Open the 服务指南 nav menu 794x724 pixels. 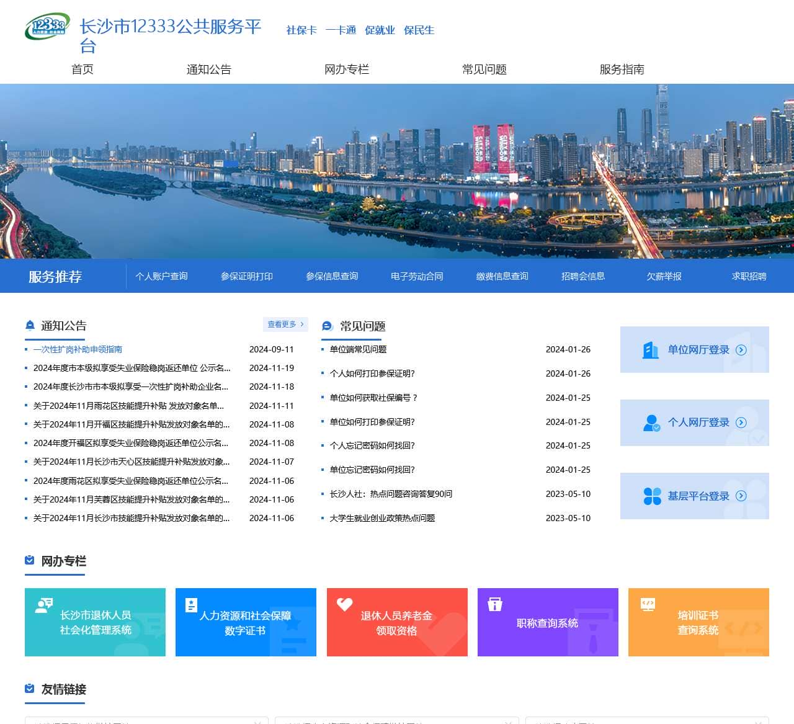click(622, 69)
